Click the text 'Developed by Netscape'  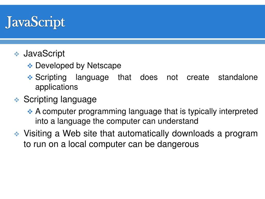point(78,66)
